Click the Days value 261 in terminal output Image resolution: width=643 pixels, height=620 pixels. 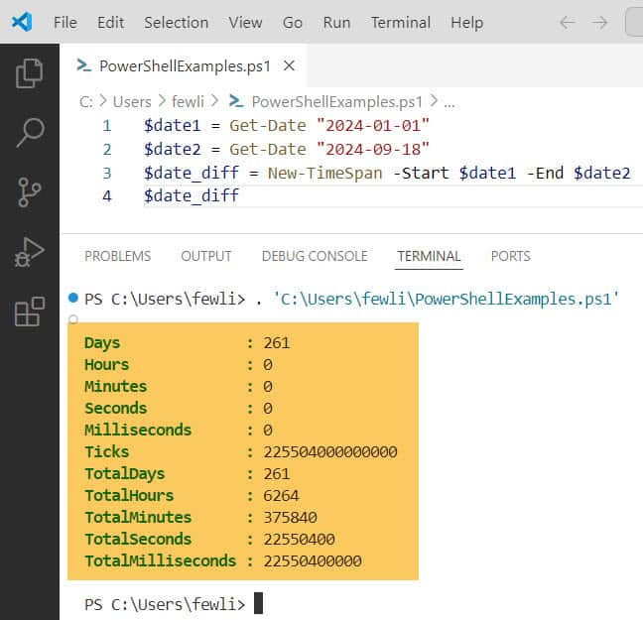277,343
